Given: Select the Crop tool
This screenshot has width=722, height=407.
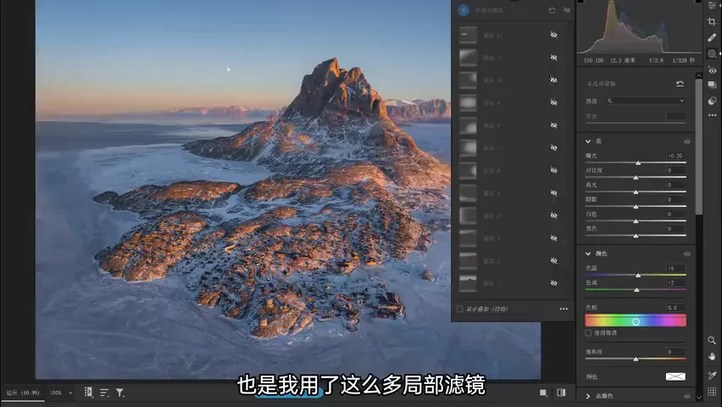Looking at the screenshot, I should pyautogui.click(x=712, y=22).
